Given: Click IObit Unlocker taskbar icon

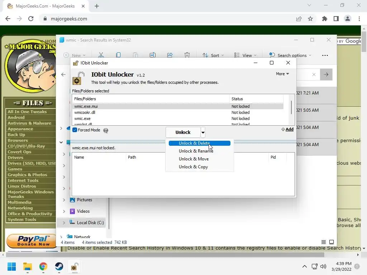Looking at the screenshot, I should 75,266.
